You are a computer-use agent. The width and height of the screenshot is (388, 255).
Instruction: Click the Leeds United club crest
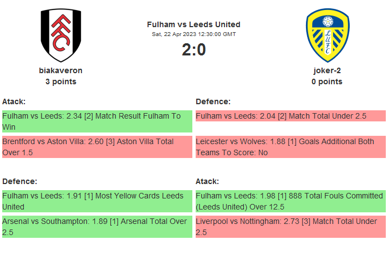point(327,35)
